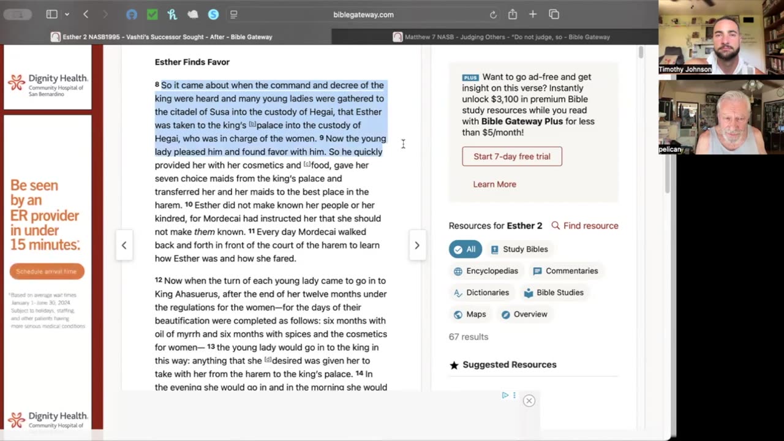This screenshot has width=784, height=441.
Task: Close the bottom ad with X icon
Action: click(x=529, y=401)
